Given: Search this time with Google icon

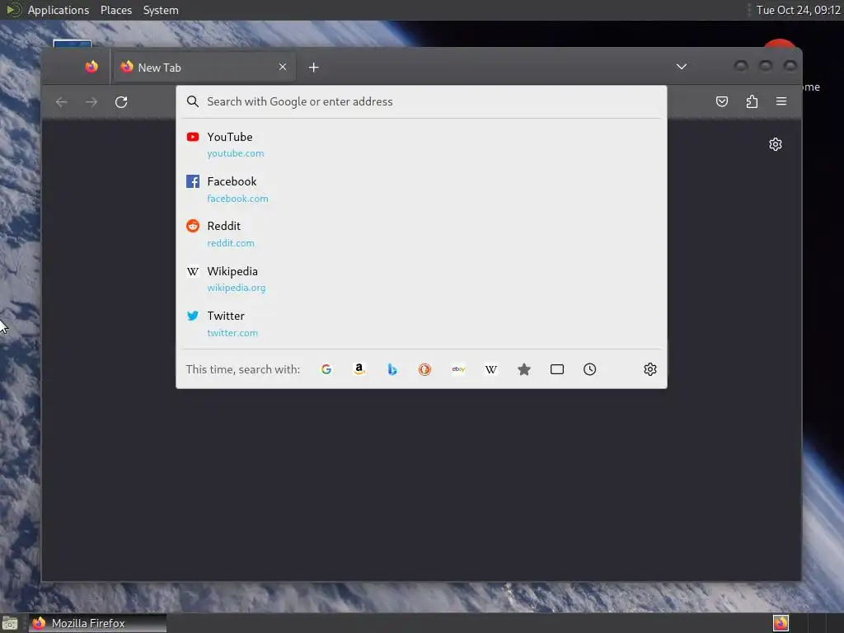Looking at the screenshot, I should tap(326, 369).
